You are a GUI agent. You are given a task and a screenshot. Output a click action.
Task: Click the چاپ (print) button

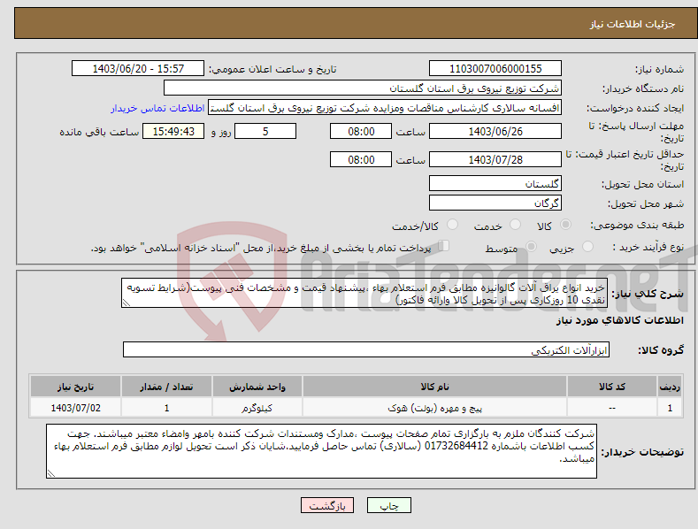(x=388, y=505)
